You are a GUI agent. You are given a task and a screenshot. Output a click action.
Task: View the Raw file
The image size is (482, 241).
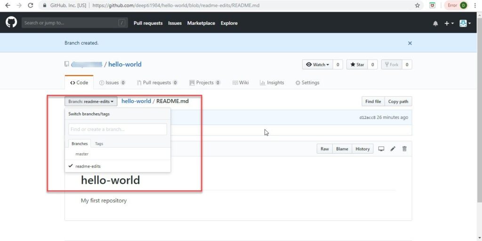click(x=325, y=149)
